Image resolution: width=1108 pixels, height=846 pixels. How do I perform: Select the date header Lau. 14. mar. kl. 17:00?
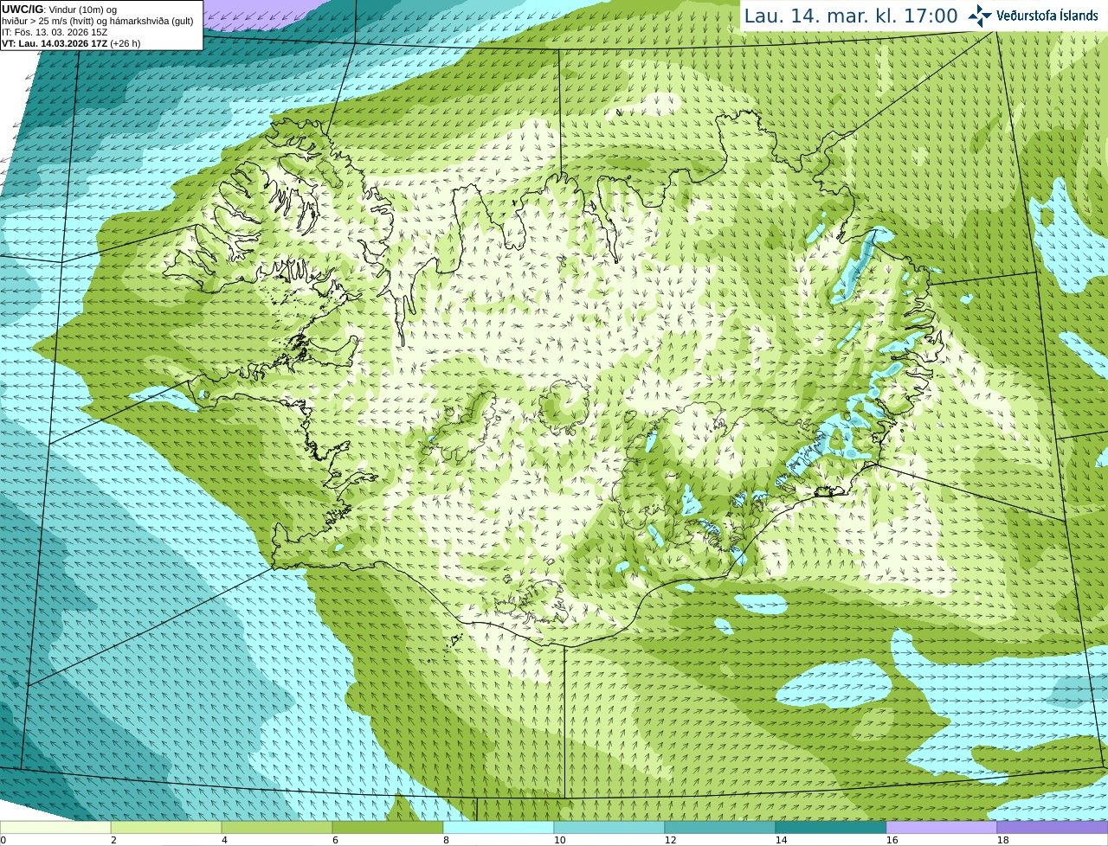coord(851,16)
